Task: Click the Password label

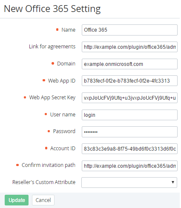Action: tap(64, 131)
